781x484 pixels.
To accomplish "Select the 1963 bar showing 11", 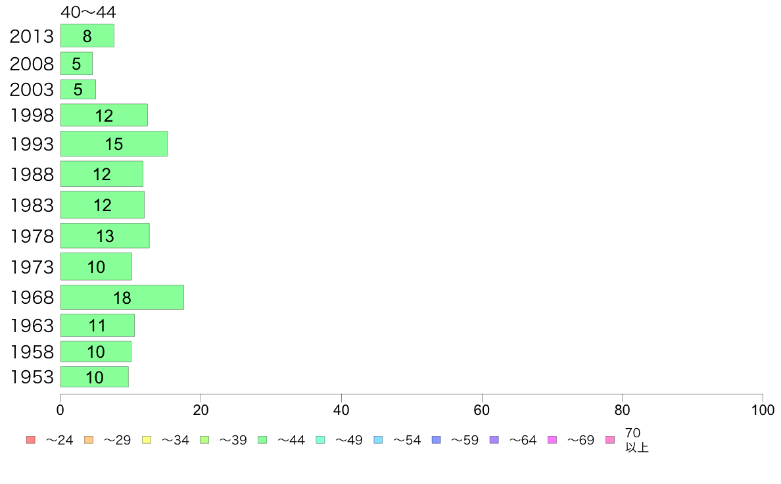I will point(97,325).
